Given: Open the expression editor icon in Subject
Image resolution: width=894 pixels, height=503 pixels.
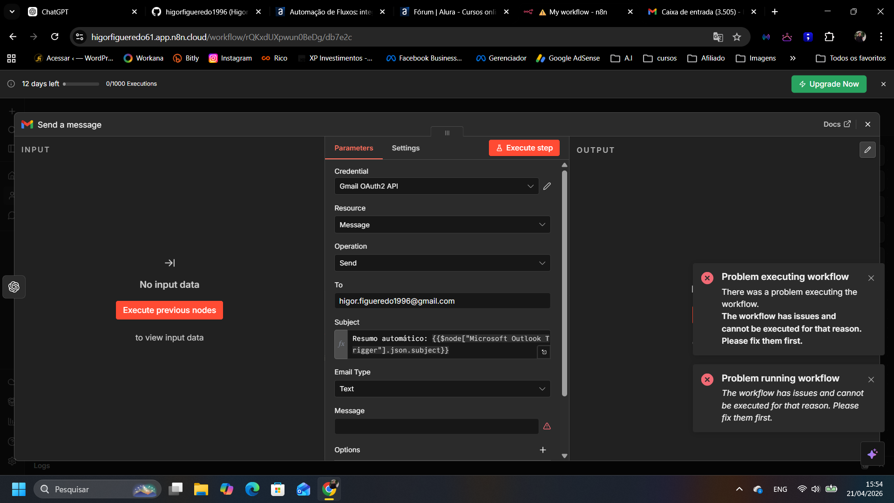Looking at the screenshot, I should tap(544, 352).
